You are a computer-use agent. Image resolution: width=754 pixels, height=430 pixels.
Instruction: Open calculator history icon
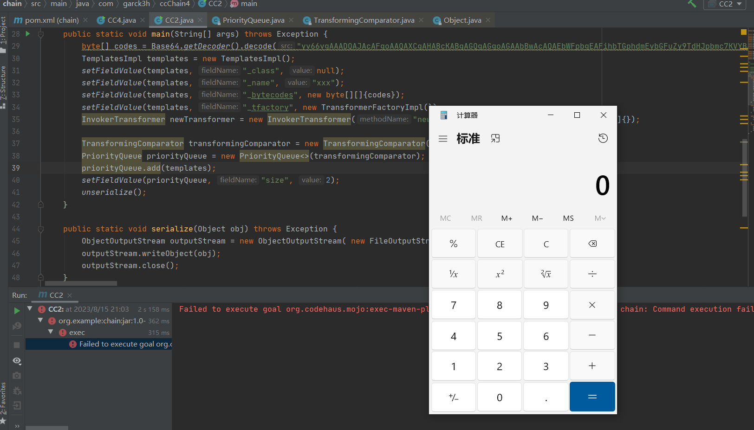[x=603, y=138]
